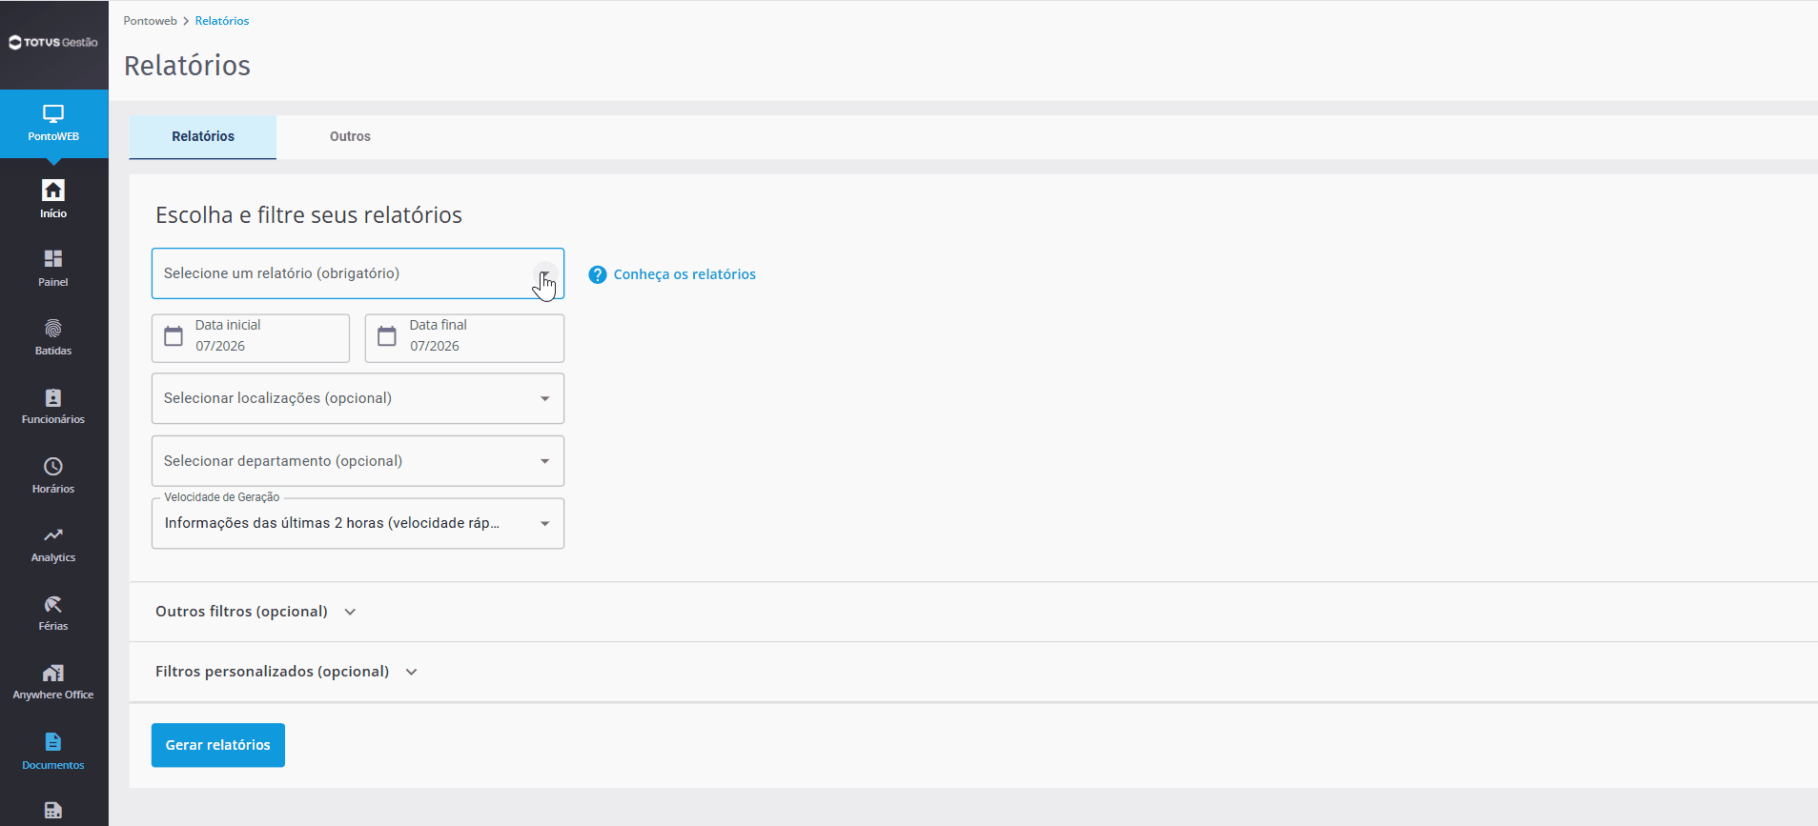The image size is (1818, 826).
Task: Open the Selecione um relatório dropdown
Action: pos(357,273)
